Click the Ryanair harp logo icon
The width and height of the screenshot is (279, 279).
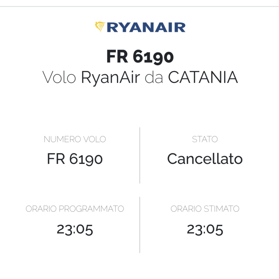[100, 27]
